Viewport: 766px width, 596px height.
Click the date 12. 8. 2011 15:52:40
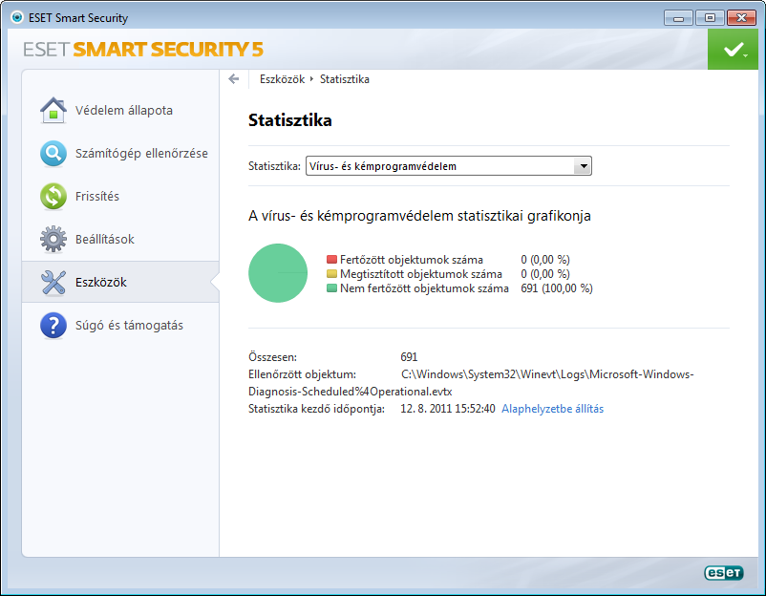tap(448, 409)
